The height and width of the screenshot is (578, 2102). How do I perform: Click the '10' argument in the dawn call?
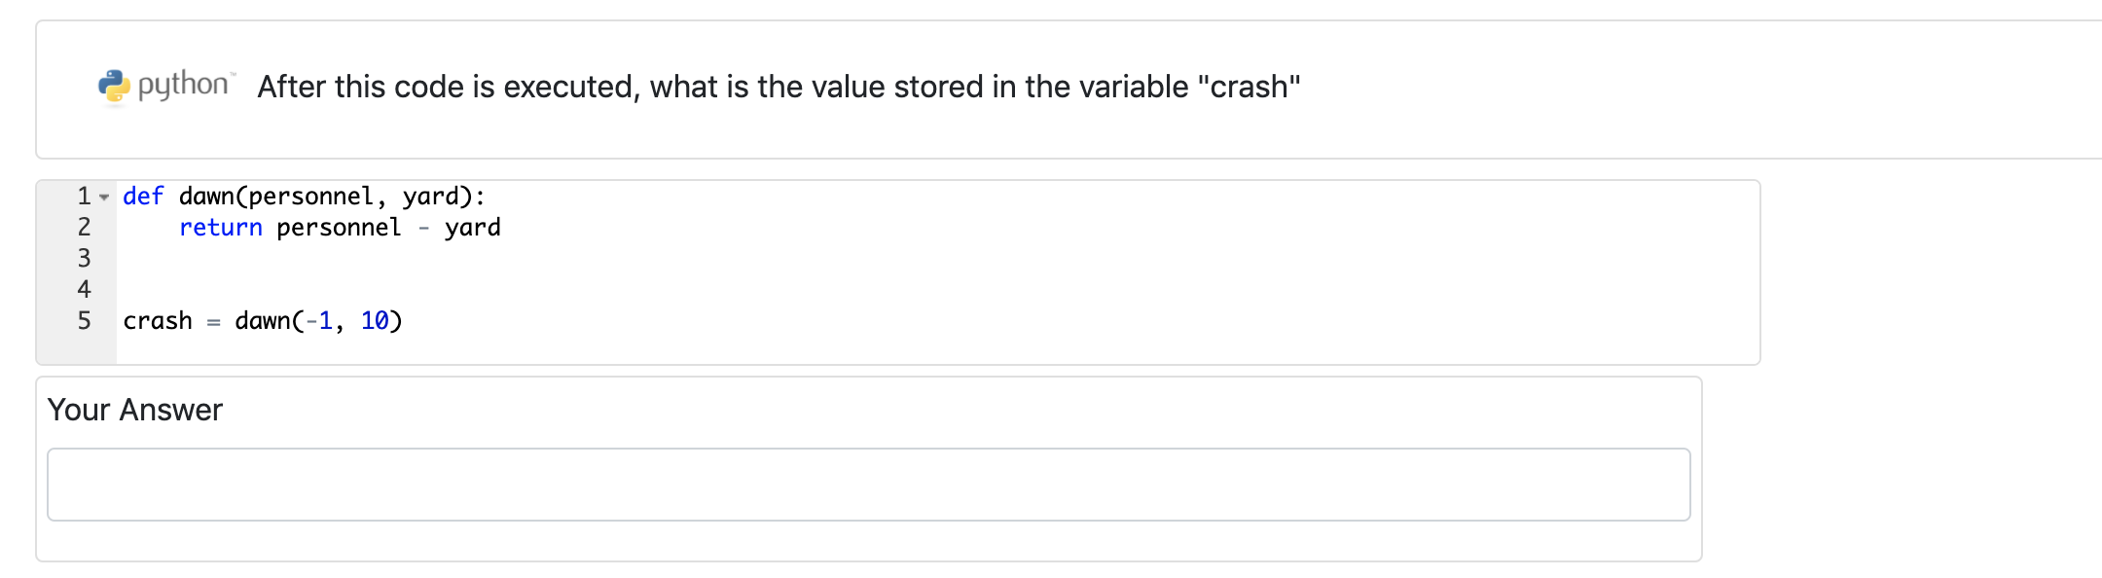click(x=375, y=320)
